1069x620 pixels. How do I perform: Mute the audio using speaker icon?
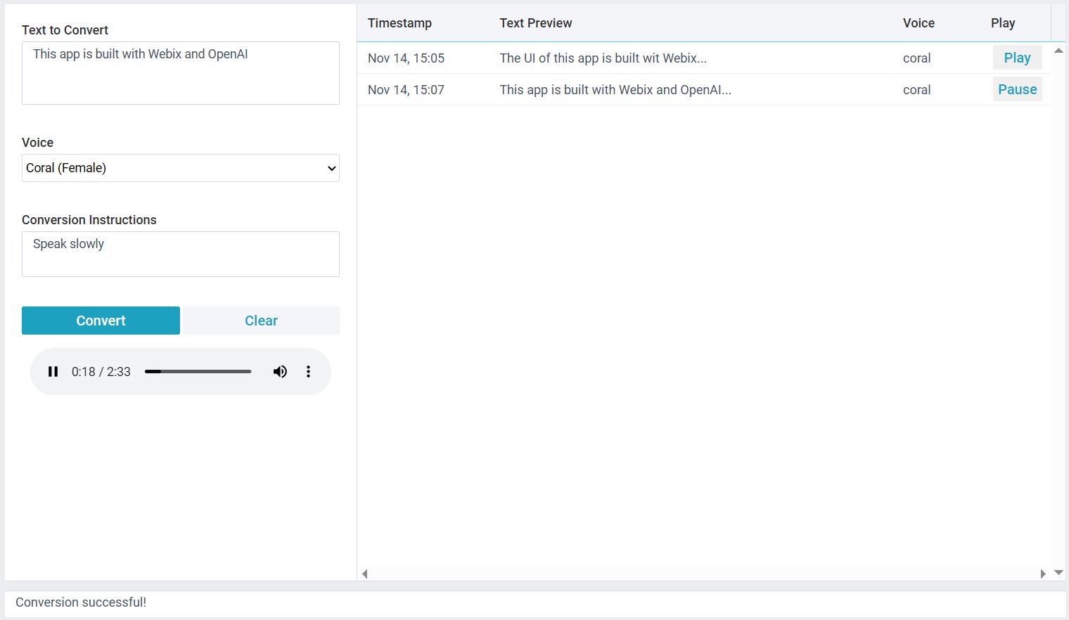click(280, 372)
